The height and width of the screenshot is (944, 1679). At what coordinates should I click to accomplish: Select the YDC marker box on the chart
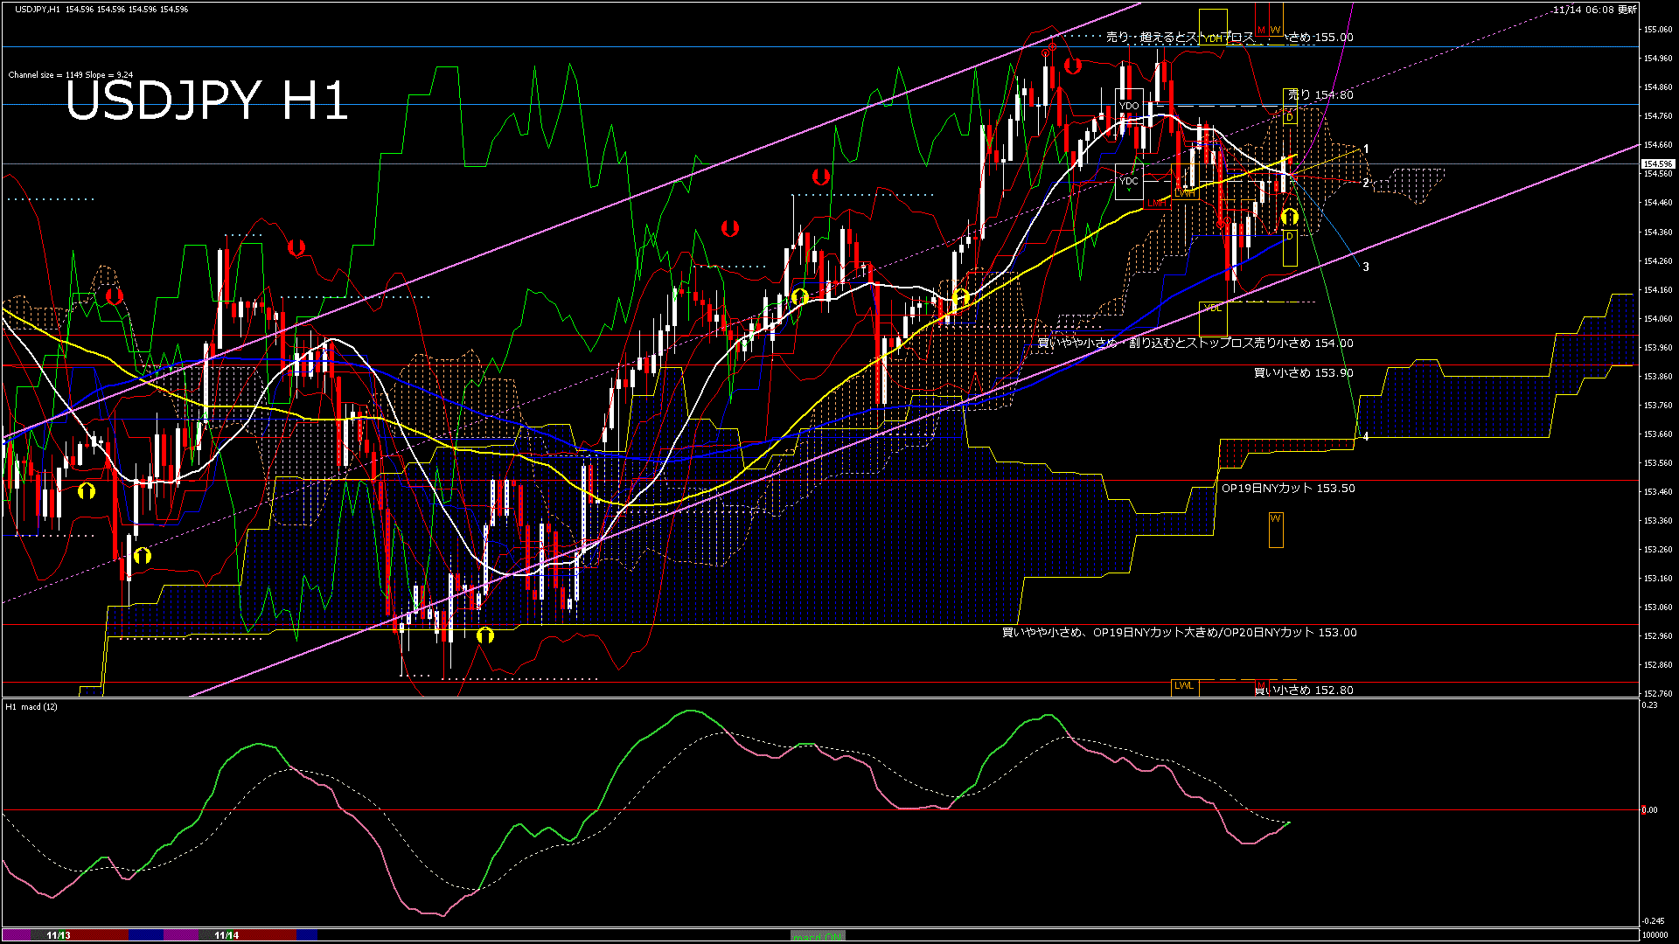point(1130,179)
